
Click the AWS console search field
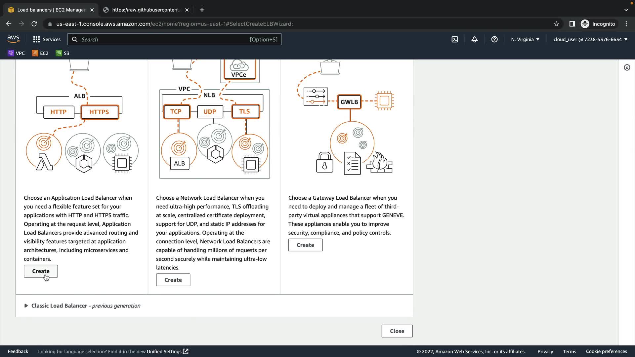(x=165, y=39)
